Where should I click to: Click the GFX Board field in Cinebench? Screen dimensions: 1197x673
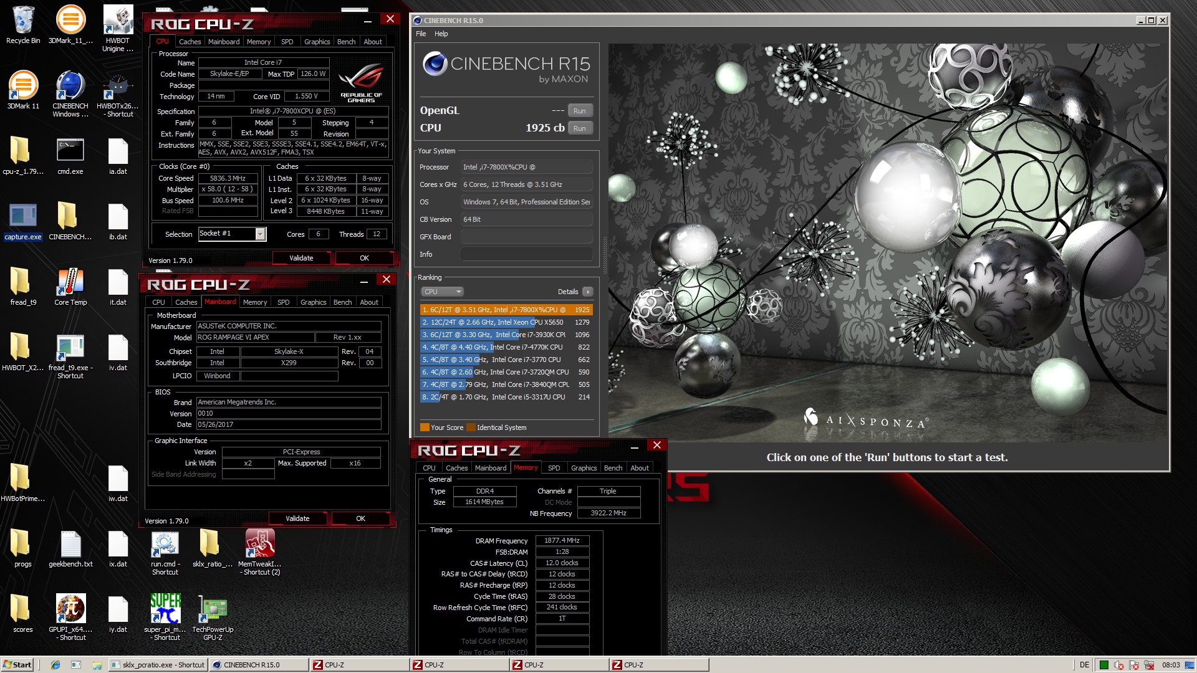pos(526,237)
